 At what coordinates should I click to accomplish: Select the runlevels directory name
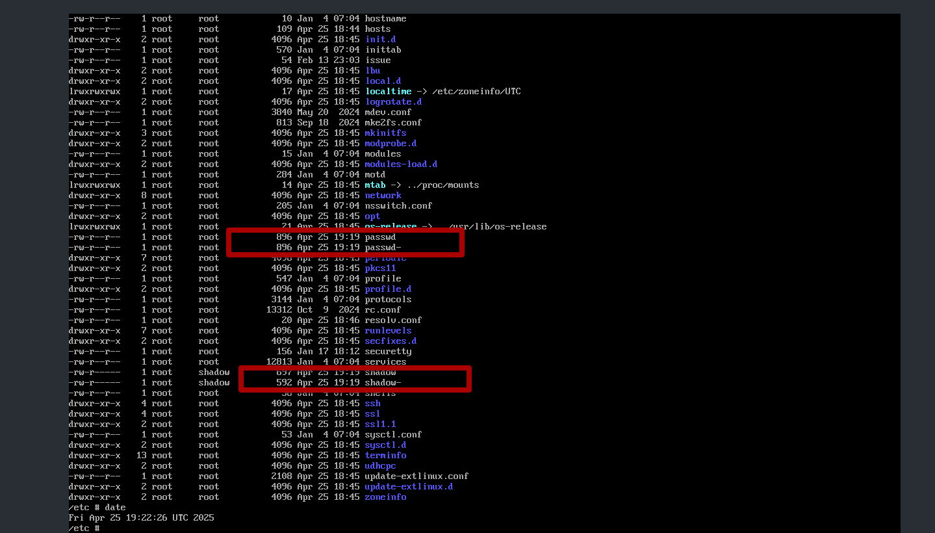coord(388,331)
